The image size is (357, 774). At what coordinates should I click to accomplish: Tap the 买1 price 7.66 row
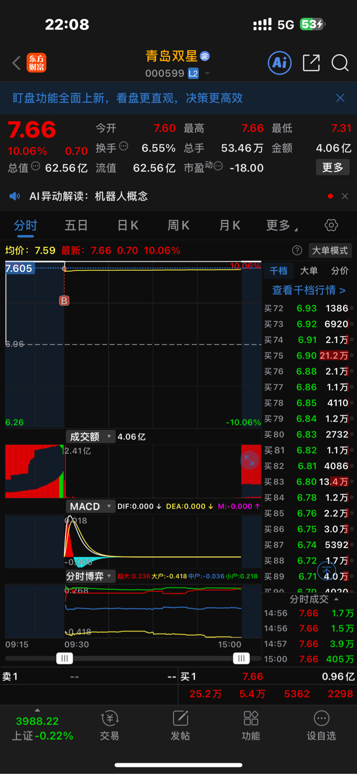click(267, 677)
